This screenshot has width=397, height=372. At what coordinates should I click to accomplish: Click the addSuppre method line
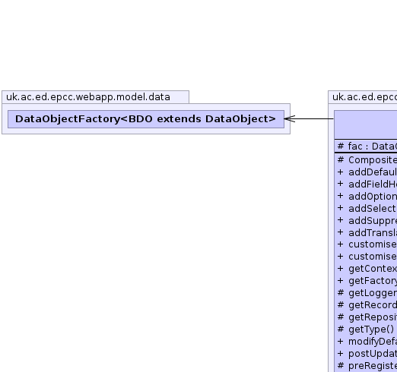pyautogui.click(x=367, y=221)
